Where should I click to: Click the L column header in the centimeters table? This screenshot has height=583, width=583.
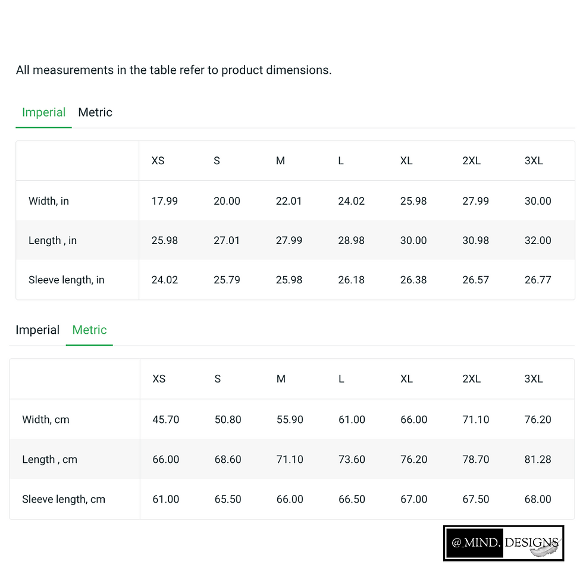point(341,379)
